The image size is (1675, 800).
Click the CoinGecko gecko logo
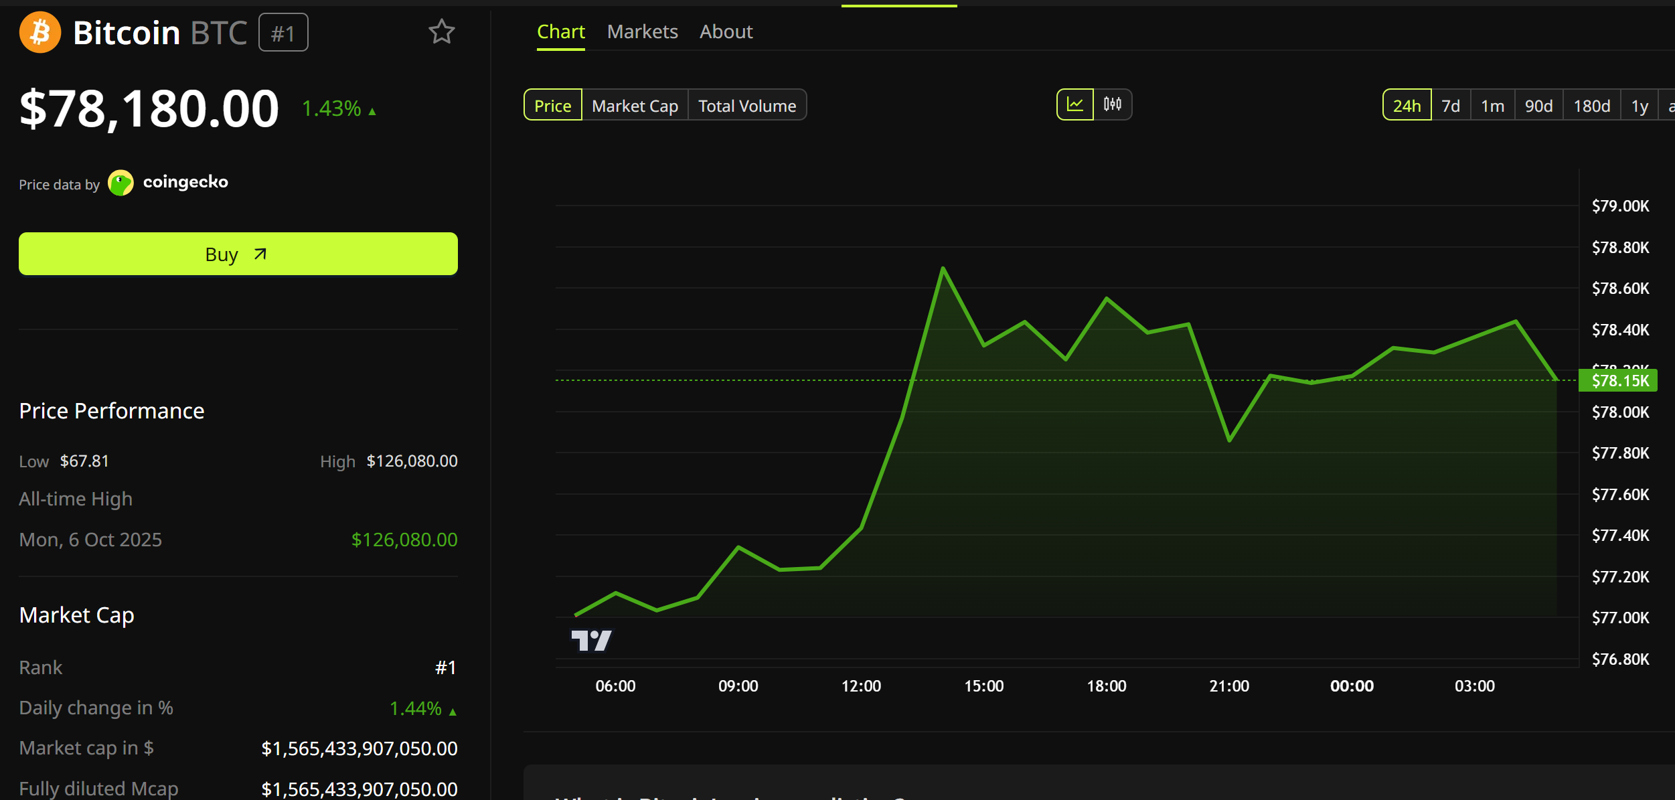pos(121,183)
